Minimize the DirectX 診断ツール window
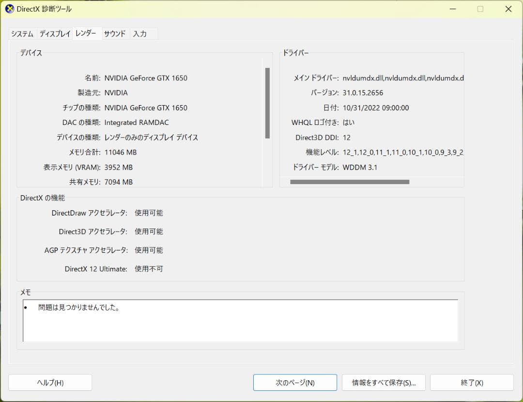523x402 pixels. [452, 9]
